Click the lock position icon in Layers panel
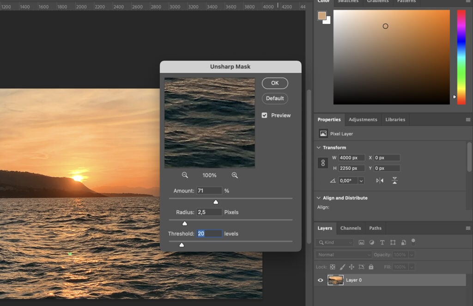This screenshot has height=306, width=473. (x=352, y=267)
